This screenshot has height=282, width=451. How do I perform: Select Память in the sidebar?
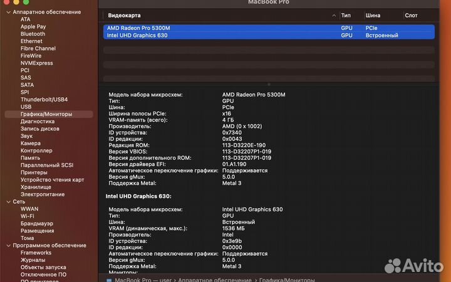pos(30,158)
